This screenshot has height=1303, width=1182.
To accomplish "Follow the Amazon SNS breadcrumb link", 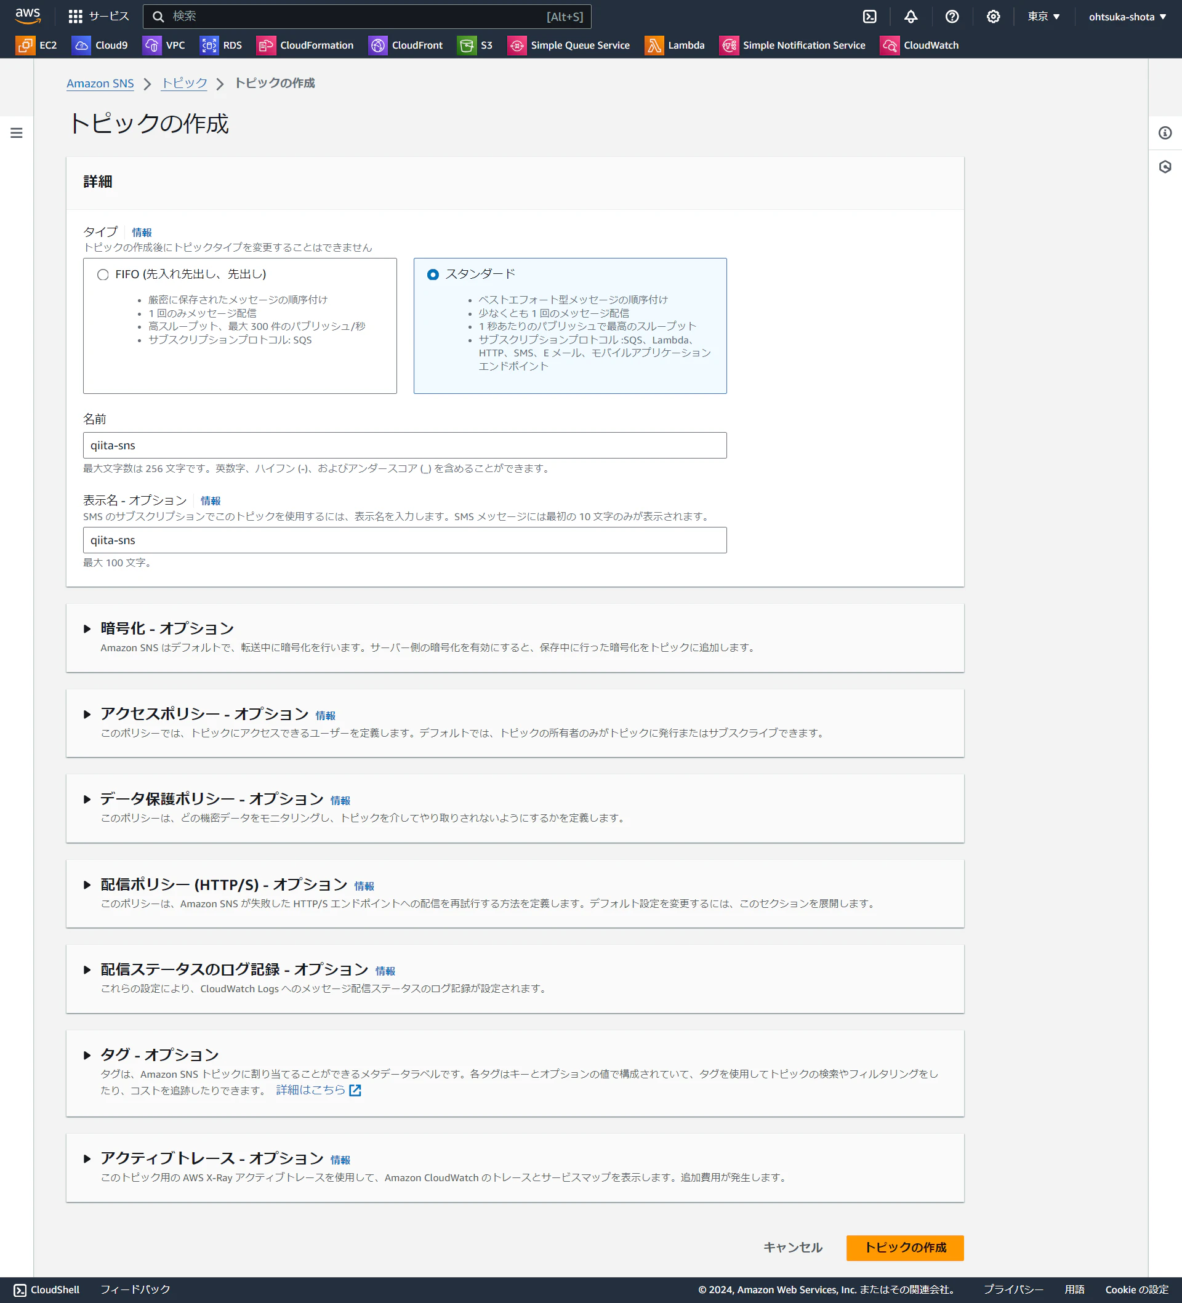I will (100, 83).
